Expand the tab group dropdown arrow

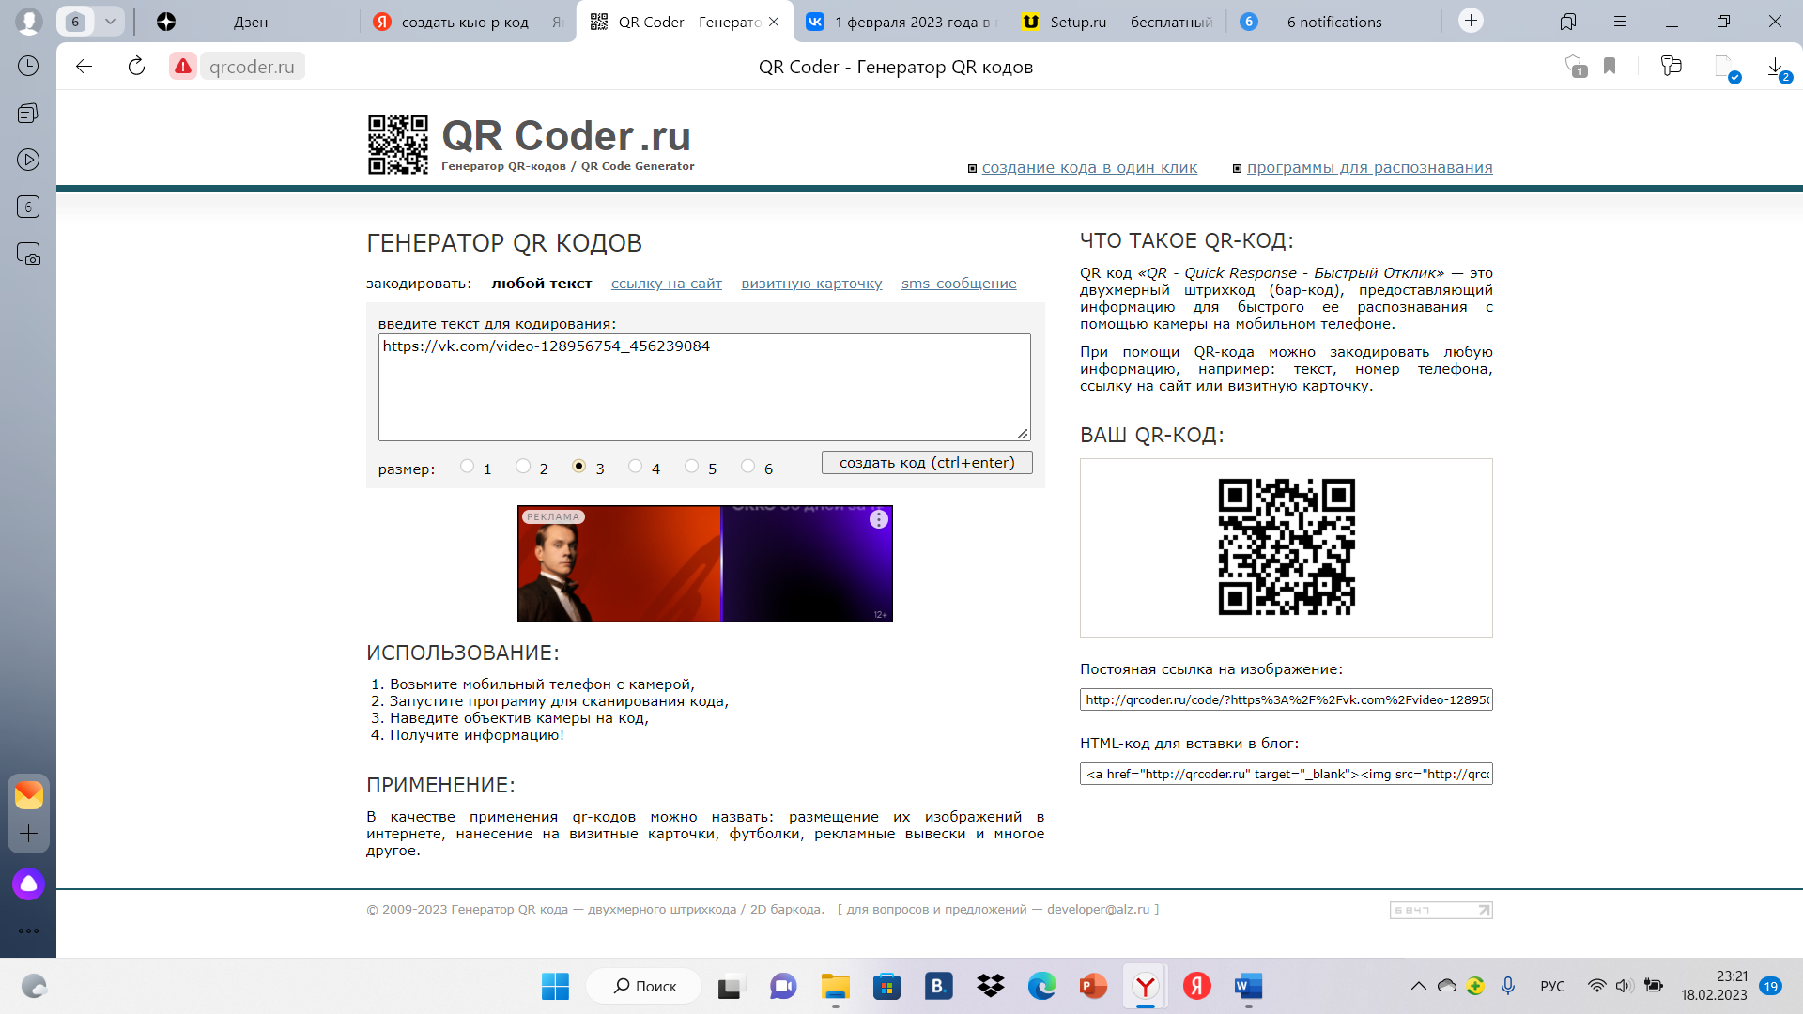pos(110,22)
